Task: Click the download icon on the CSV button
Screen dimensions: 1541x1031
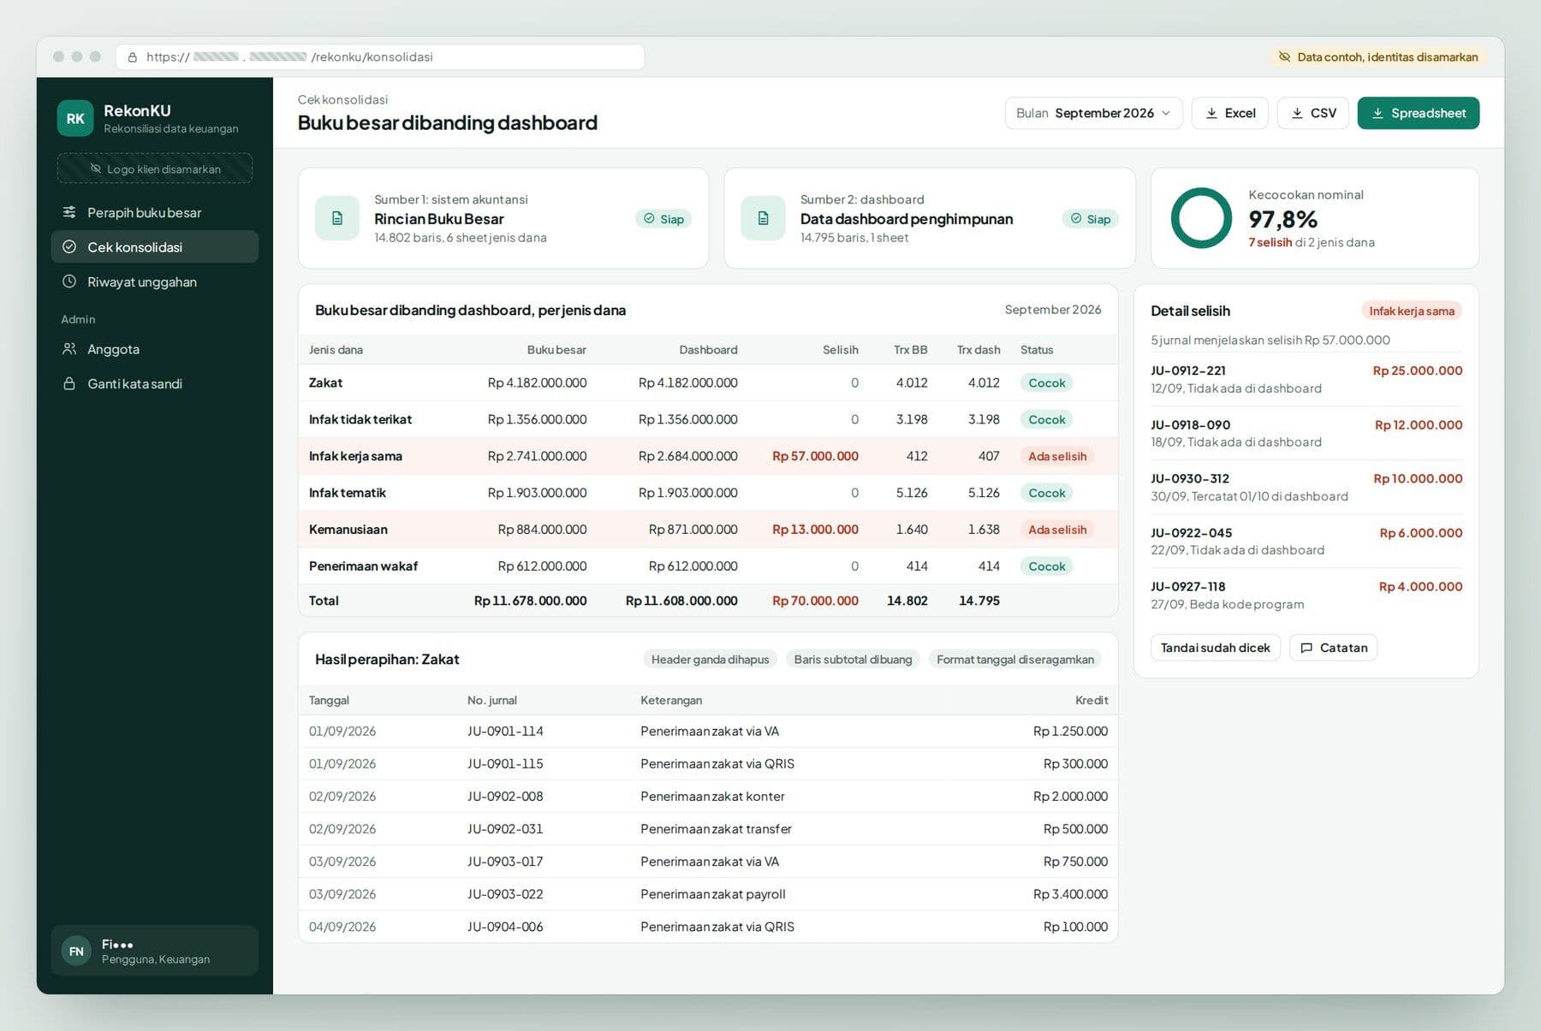Action: tap(1297, 113)
